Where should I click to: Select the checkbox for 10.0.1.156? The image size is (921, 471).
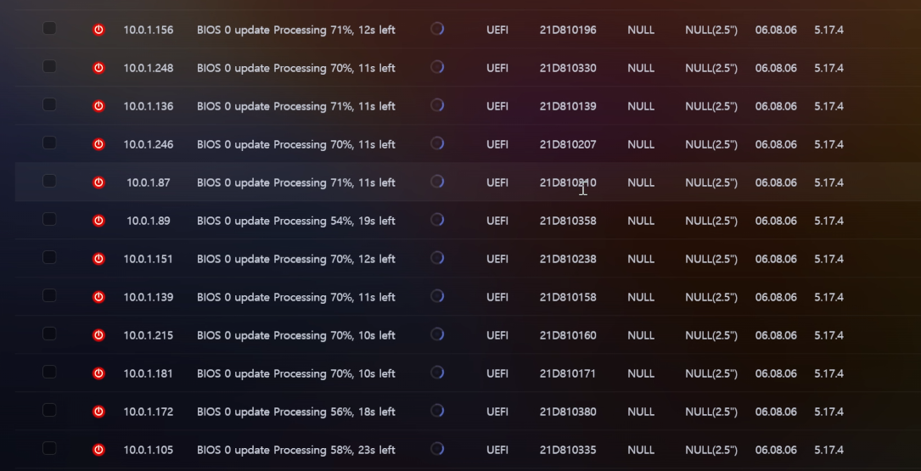pos(49,28)
